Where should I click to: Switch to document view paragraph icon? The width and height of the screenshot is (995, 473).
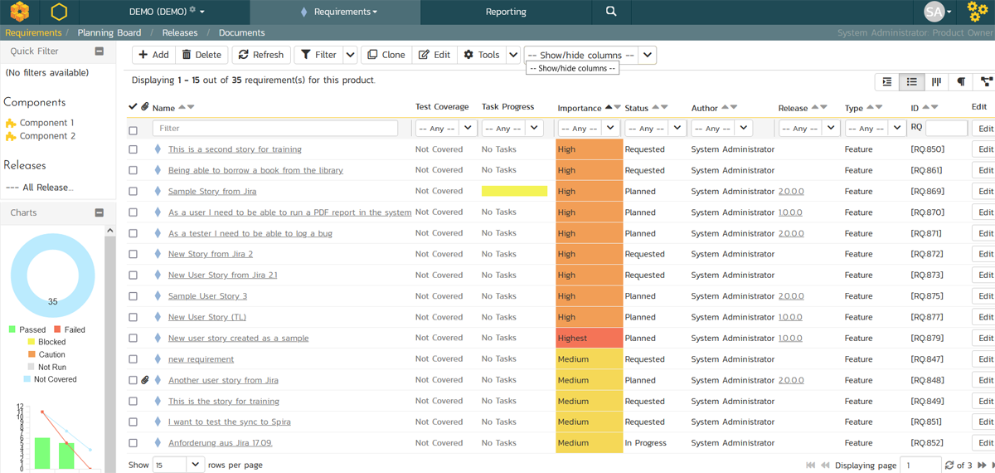(961, 81)
